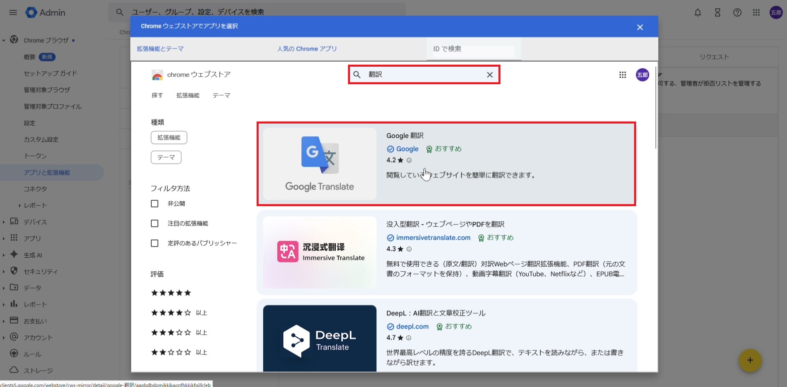This screenshot has height=387, width=787.
Task: Check the 注目の拡張機能 filter
Action: click(x=155, y=223)
